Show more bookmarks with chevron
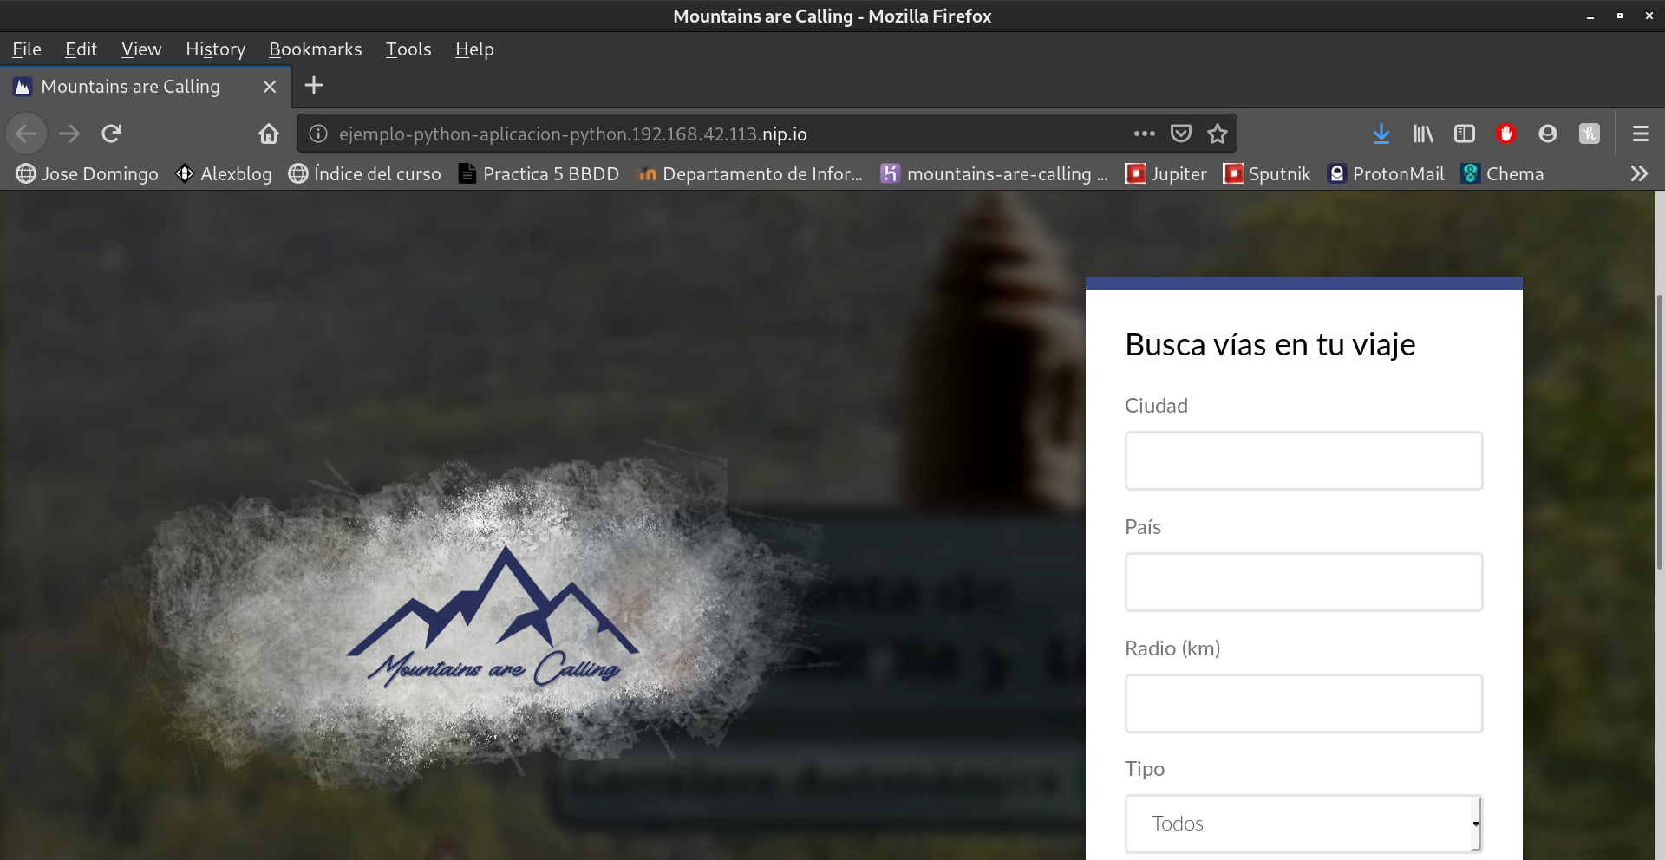Screen dimensions: 1665x860 point(1638,173)
